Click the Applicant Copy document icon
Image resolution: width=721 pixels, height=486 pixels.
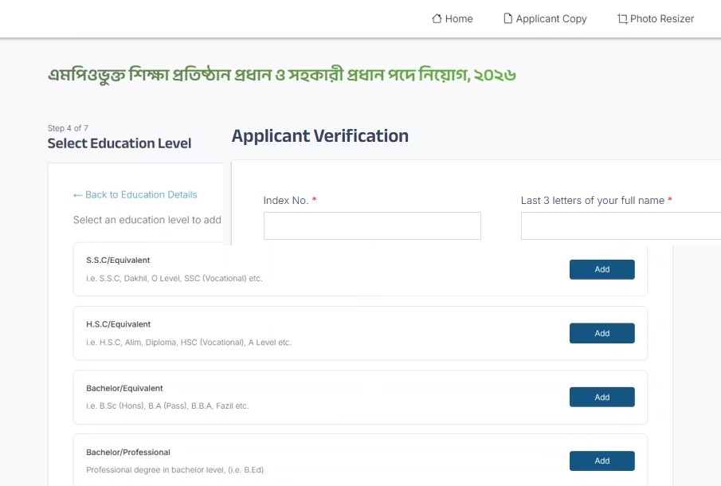click(507, 18)
